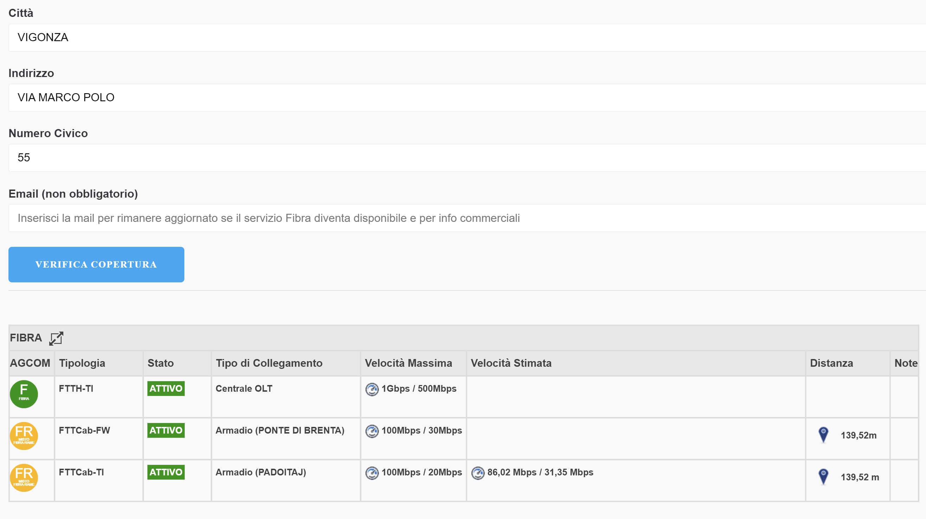926x519 pixels.
Task: Click the green F Fibra AGCOM badge
Action: pyautogui.click(x=24, y=394)
